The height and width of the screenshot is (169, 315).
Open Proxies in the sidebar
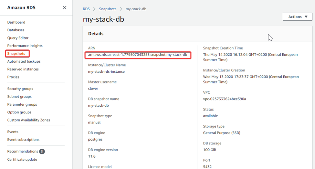point(13,77)
